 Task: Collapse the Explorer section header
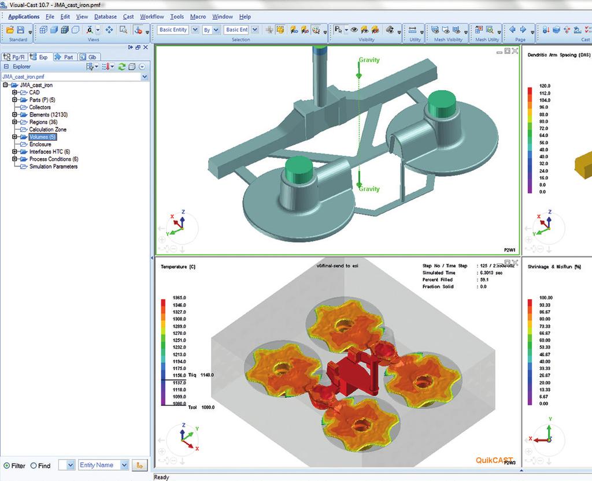(6, 67)
